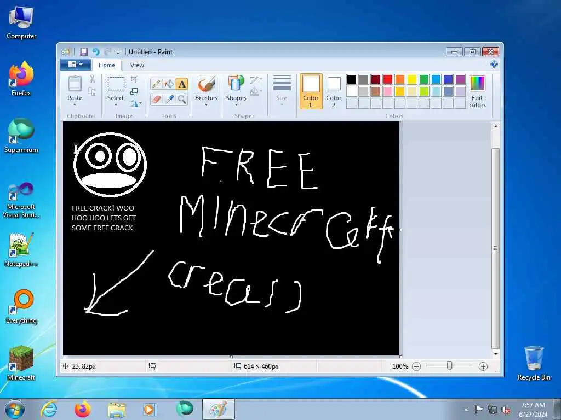This screenshot has height=420, width=561.
Task: Open the Paste dropdown arrow
Action: pos(75,104)
